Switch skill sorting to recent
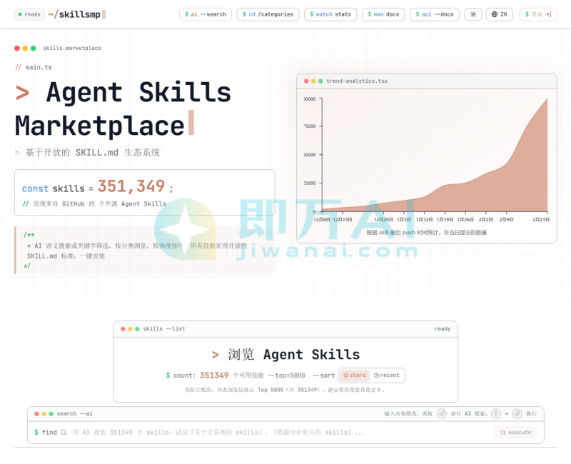Screen dimensions: 571x464 coord(388,375)
